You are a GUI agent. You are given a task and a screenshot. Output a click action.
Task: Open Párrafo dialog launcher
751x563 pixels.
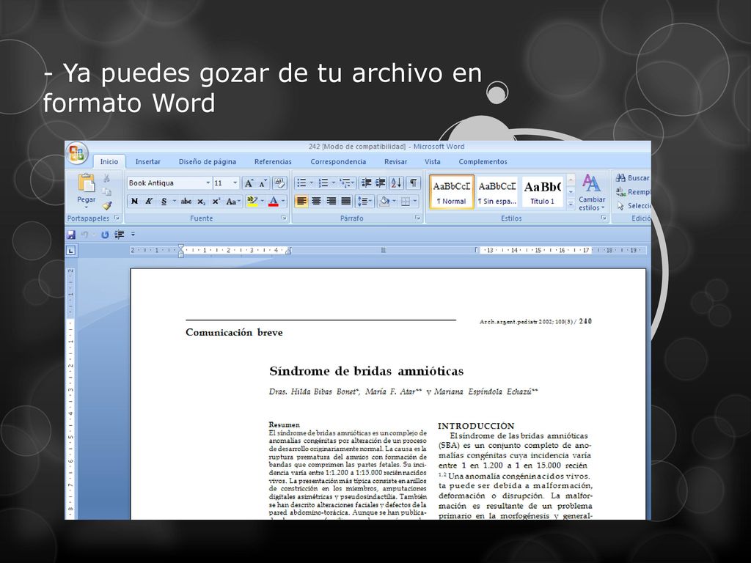(417, 218)
